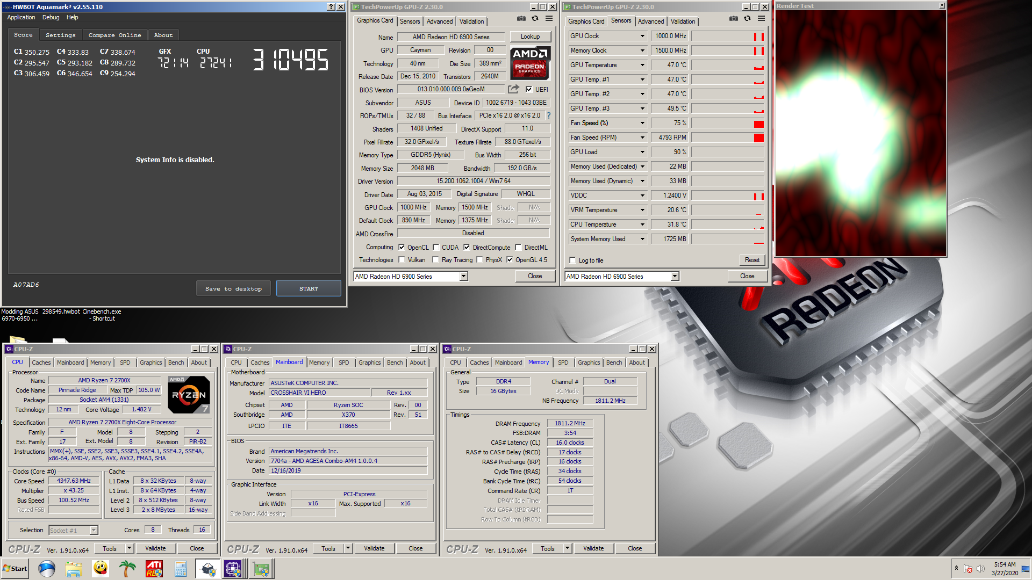Click Lookup button in GPU-Z

click(530, 37)
